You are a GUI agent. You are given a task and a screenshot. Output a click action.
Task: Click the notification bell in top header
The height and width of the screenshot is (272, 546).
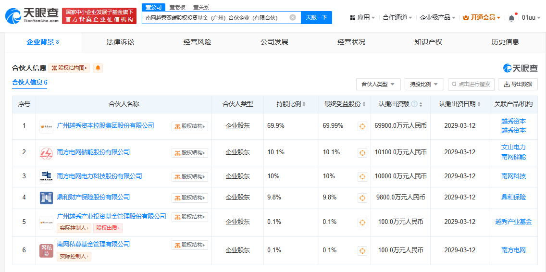(x=511, y=18)
